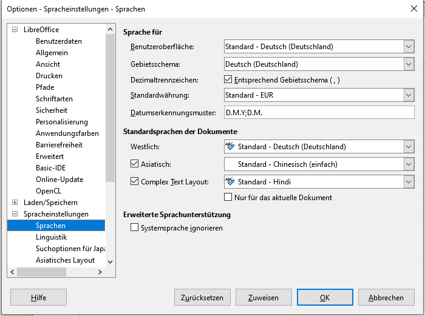Enable Systemsprache ignorieren checkbox

pyautogui.click(x=134, y=227)
